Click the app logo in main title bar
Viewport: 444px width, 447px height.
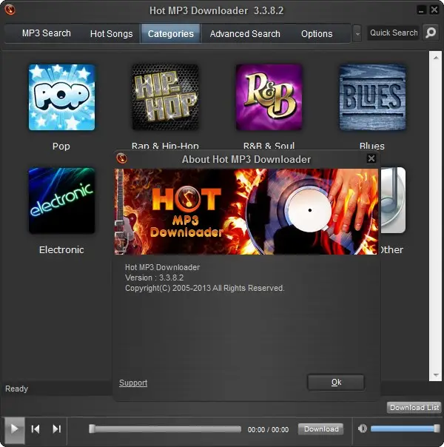(x=10, y=10)
